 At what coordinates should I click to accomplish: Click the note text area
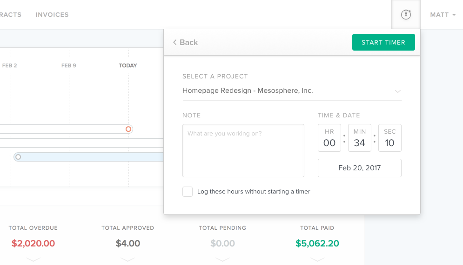[243, 150]
